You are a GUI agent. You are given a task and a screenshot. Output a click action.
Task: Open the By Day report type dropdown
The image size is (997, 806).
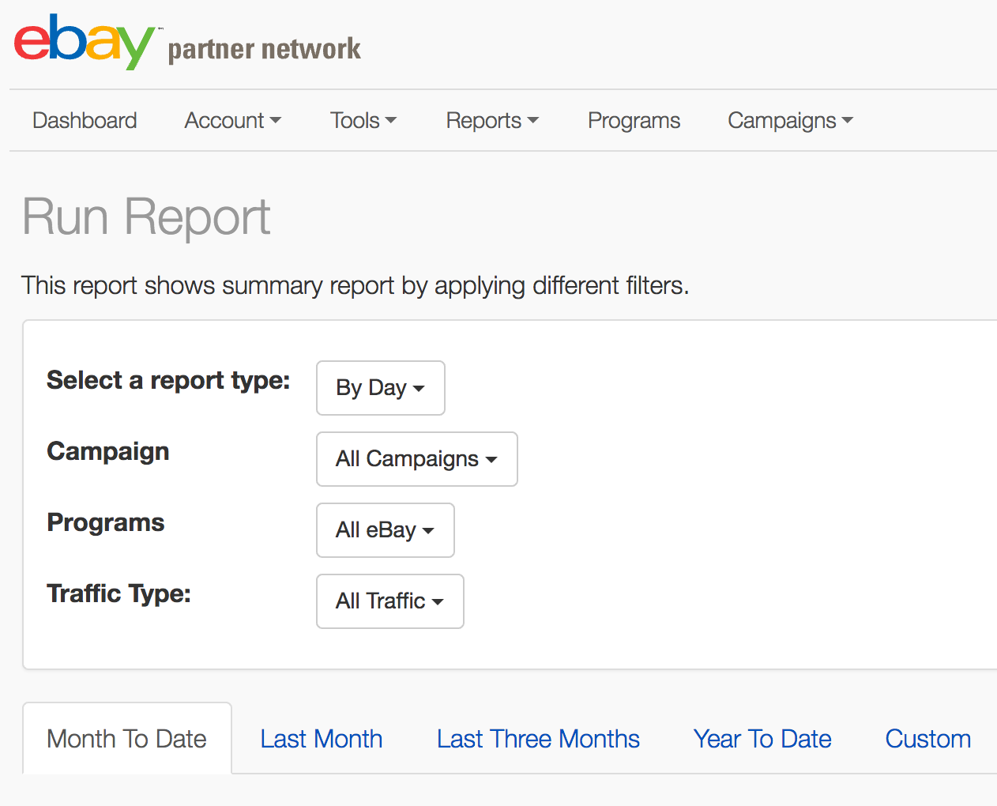click(x=381, y=388)
